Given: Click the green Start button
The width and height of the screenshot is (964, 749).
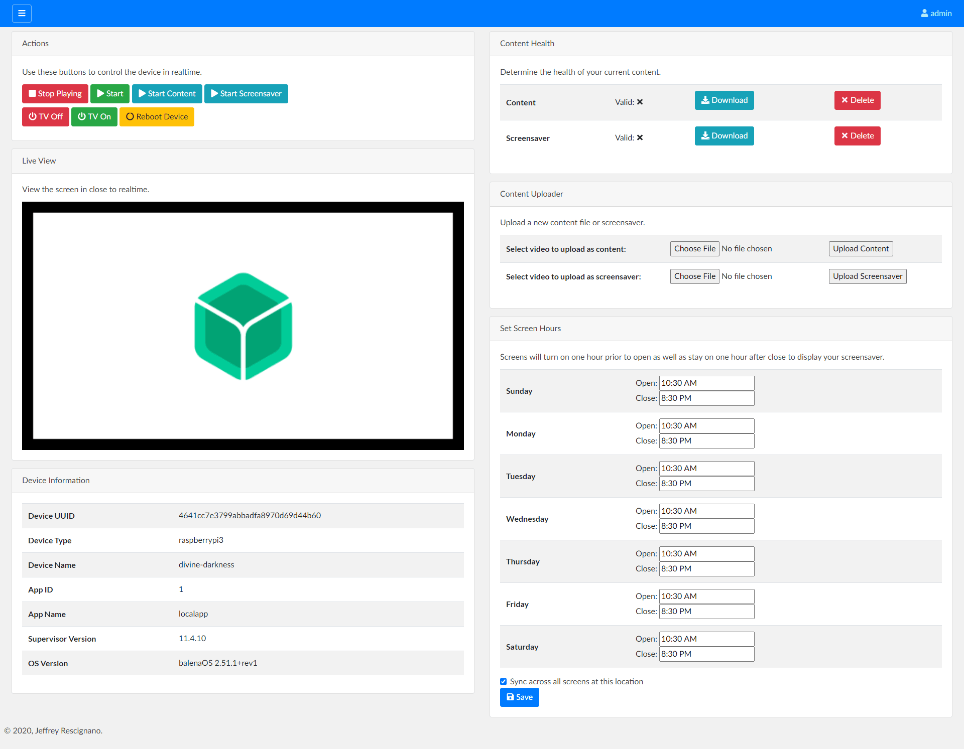Looking at the screenshot, I should point(110,94).
